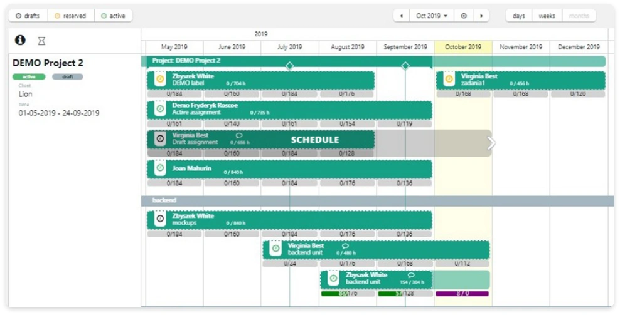
Task: Open the Joan Mahurin assignment bar
Action: pos(289,169)
